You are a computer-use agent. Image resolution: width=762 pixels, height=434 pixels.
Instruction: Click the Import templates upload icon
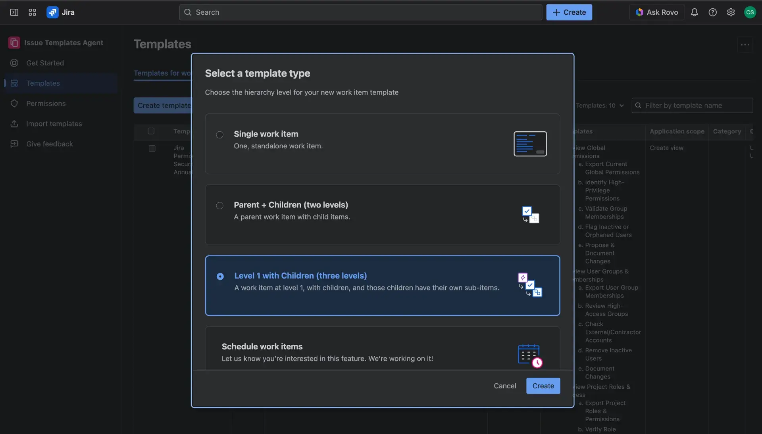[14, 124]
